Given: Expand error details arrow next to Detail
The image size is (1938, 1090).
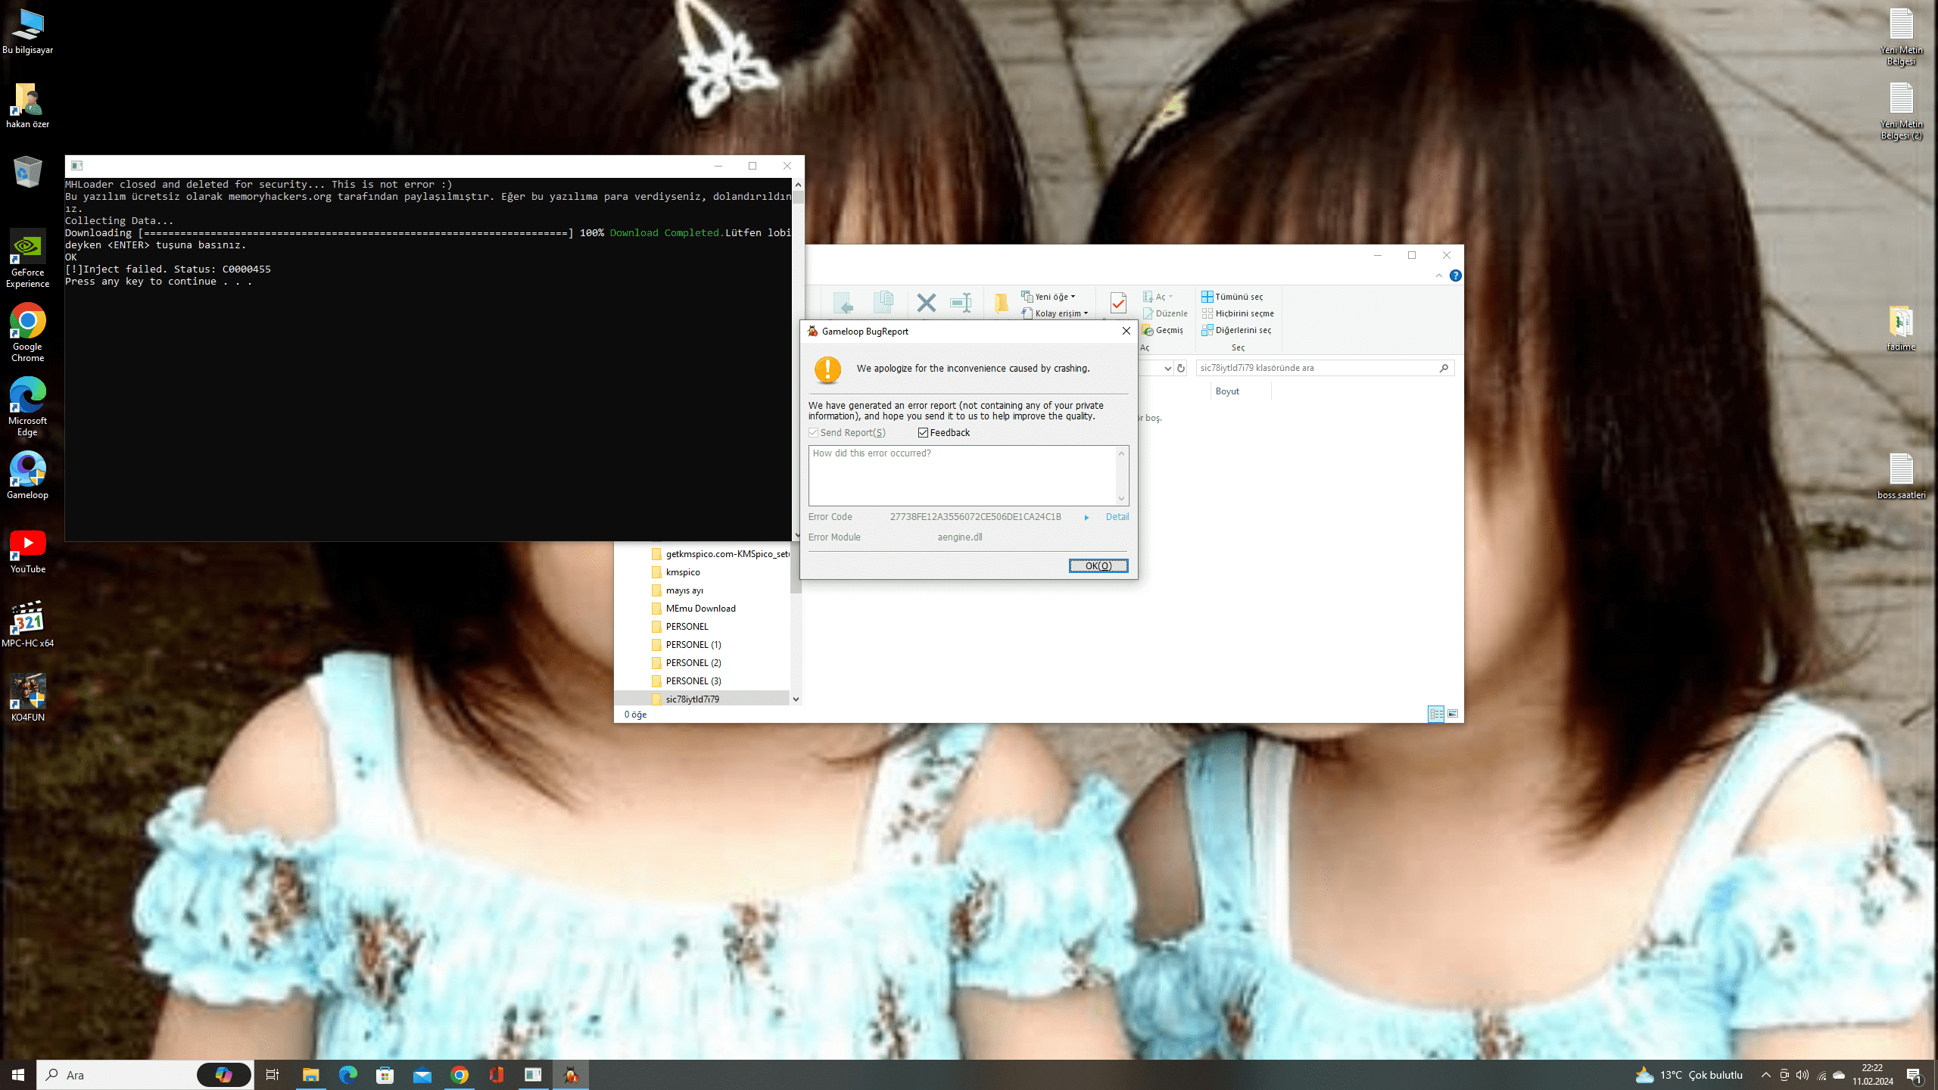Looking at the screenshot, I should 1086,517.
